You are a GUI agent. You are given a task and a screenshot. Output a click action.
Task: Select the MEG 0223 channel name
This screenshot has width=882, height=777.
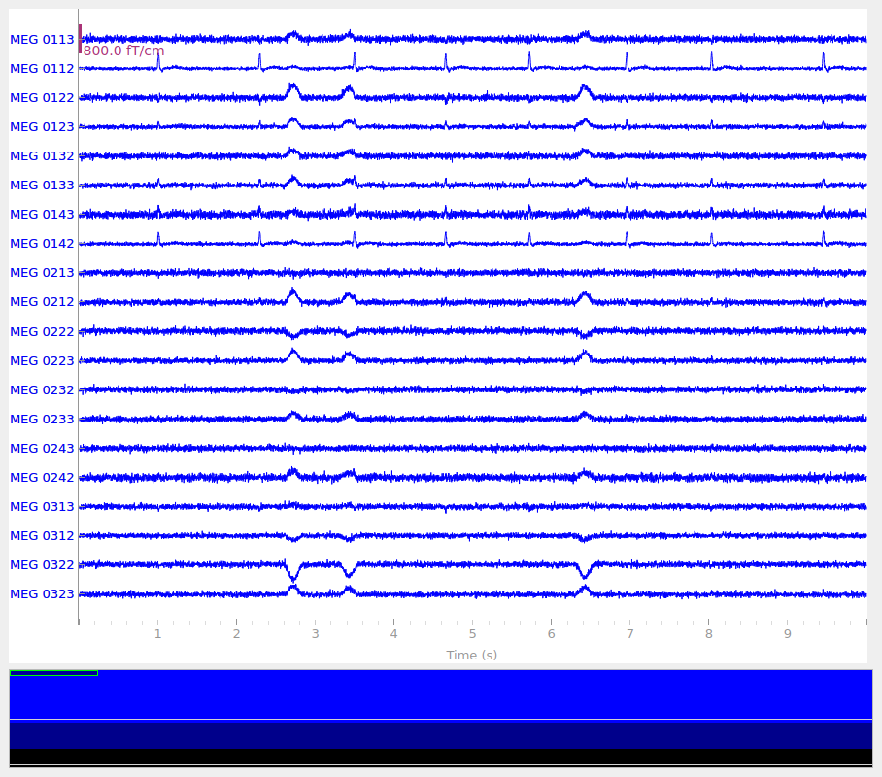coord(42,361)
